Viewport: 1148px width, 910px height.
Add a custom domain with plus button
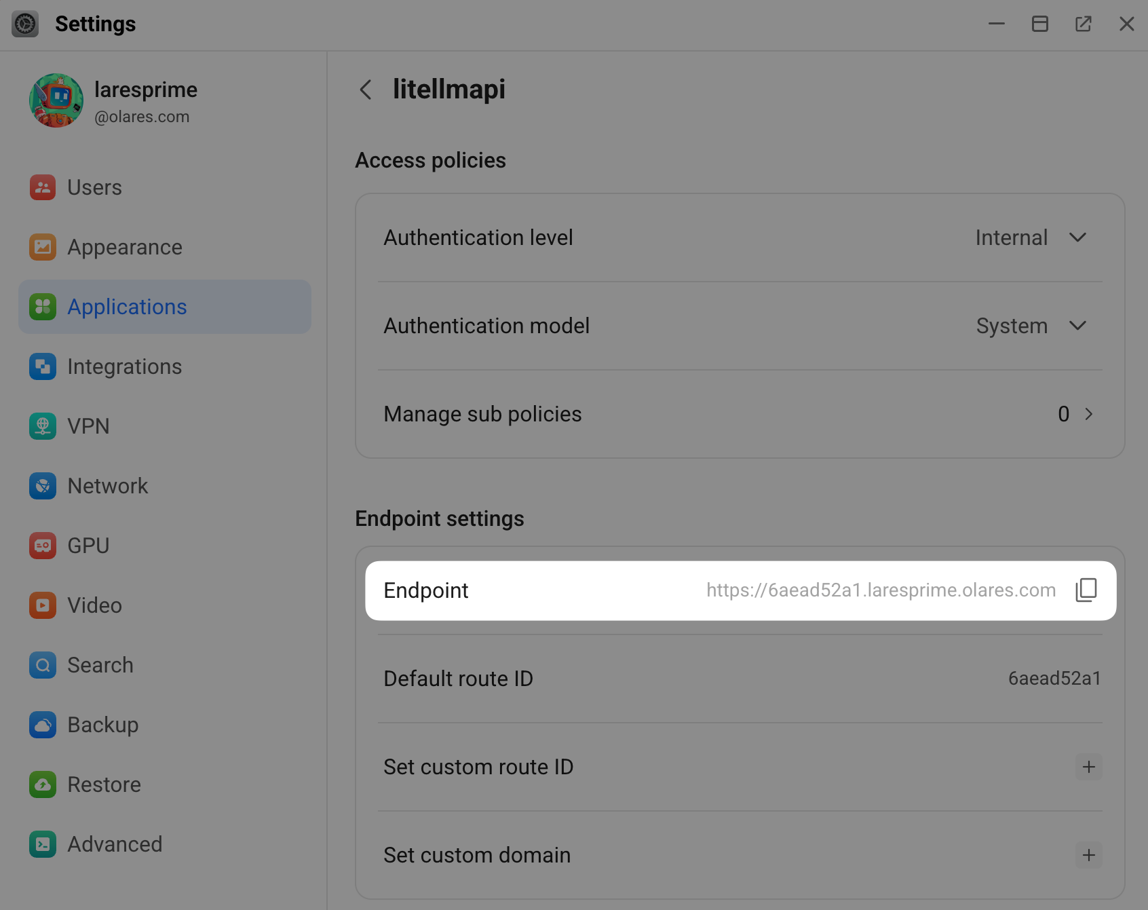click(x=1088, y=855)
